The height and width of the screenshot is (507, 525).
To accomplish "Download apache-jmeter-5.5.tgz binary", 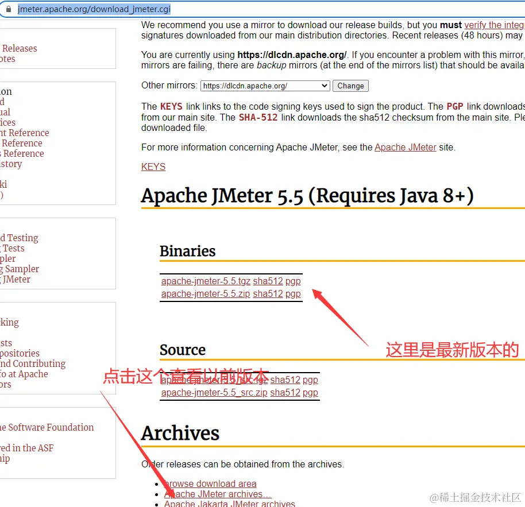I will pyautogui.click(x=206, y=281).
